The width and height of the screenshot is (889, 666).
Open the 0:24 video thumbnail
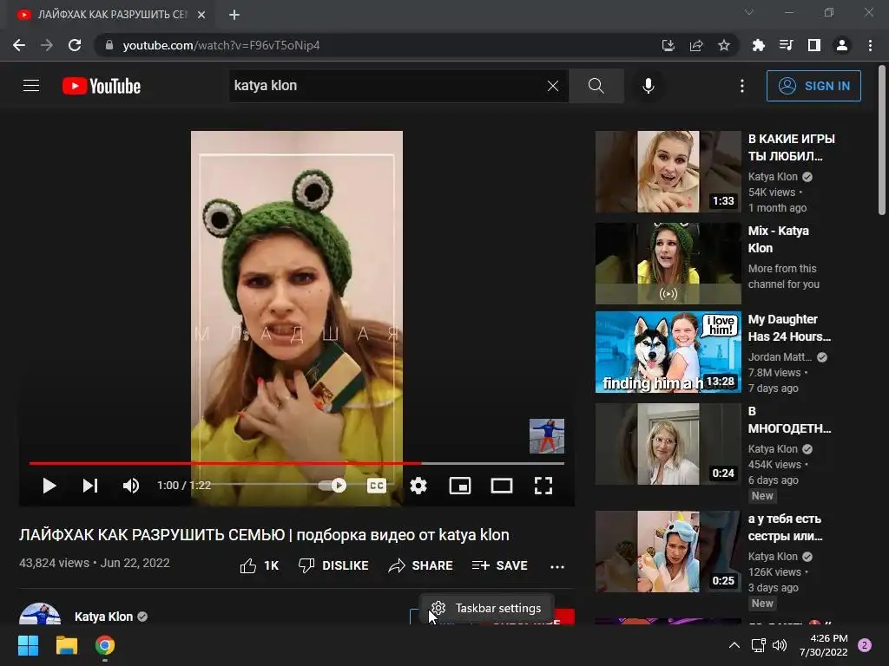(668, 444)
